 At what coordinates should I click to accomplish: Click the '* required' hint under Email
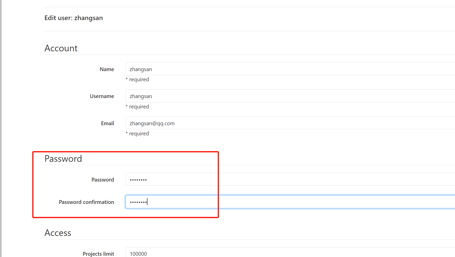[137, 134]
